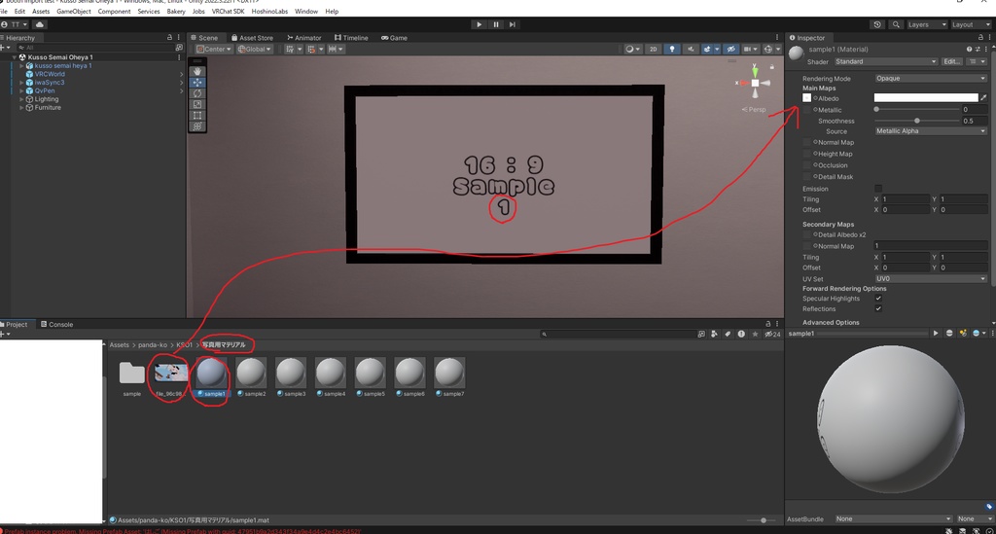Switch to the Asset Store tab
996x534 pixels.
pos(252,38)
